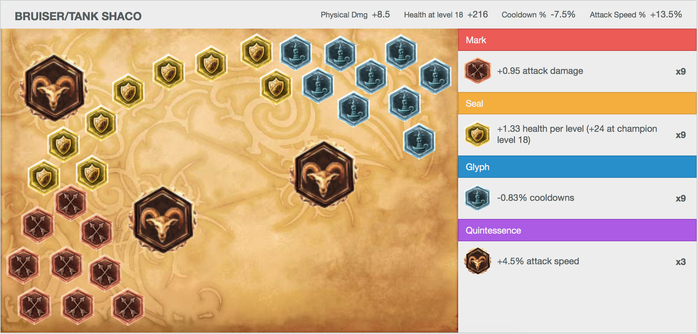This screenshot has width=698, height=334.
Task: Click the topmost gold shield seal rune
Action: (257, 52)
